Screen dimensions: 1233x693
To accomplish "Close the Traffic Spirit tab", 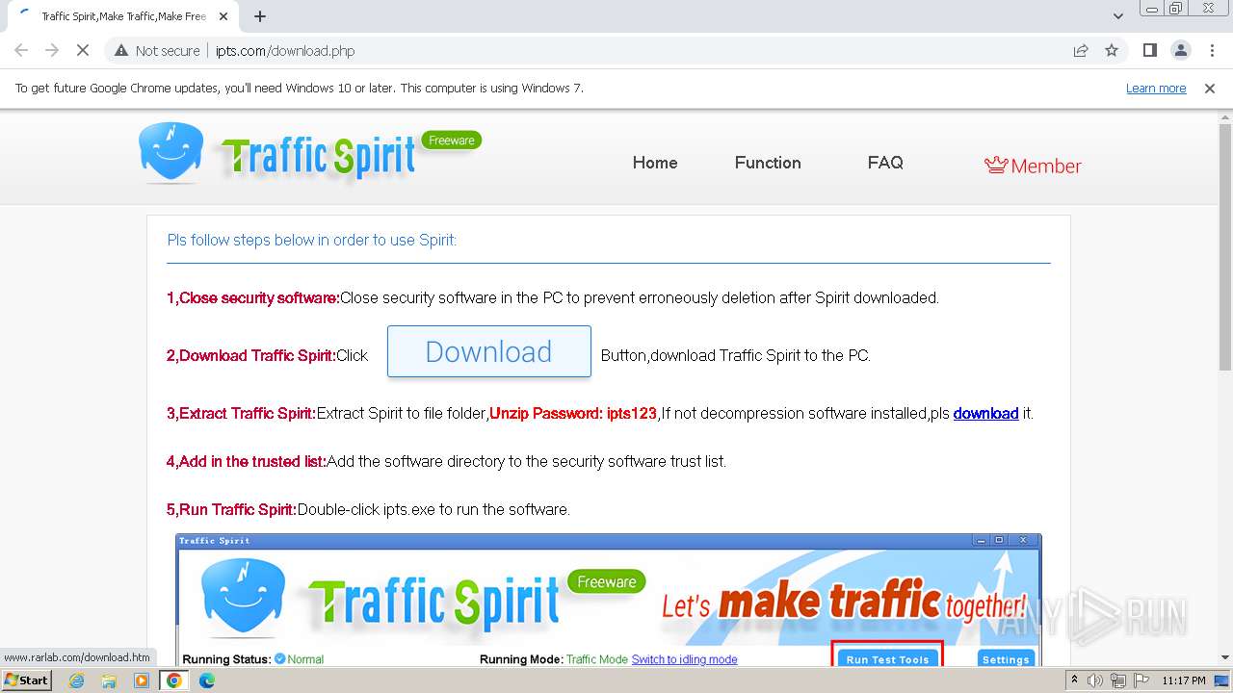I will (223, 16).
